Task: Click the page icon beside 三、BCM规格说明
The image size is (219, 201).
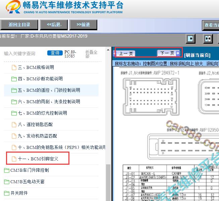Action: 14,68
